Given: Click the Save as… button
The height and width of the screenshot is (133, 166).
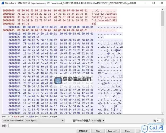Looking at the screenshot, I should (x=113, y=131).
